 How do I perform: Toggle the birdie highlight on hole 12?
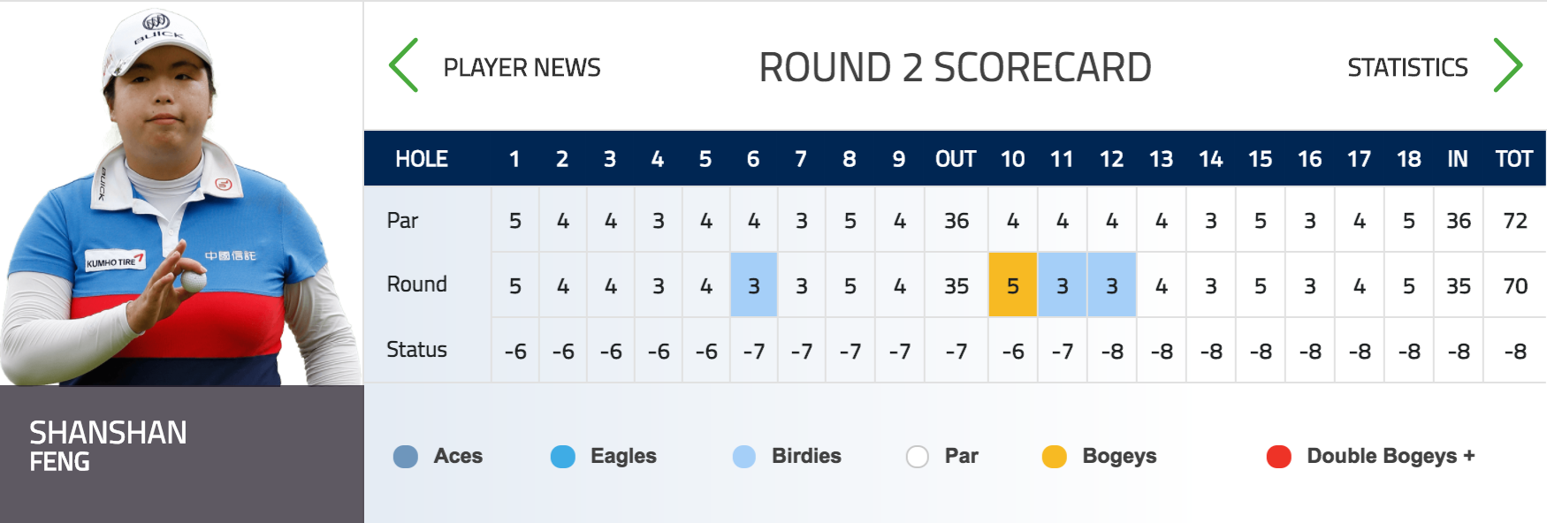click(x=1112, y=284)
